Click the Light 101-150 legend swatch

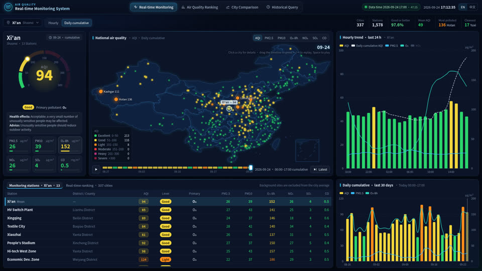95,145
